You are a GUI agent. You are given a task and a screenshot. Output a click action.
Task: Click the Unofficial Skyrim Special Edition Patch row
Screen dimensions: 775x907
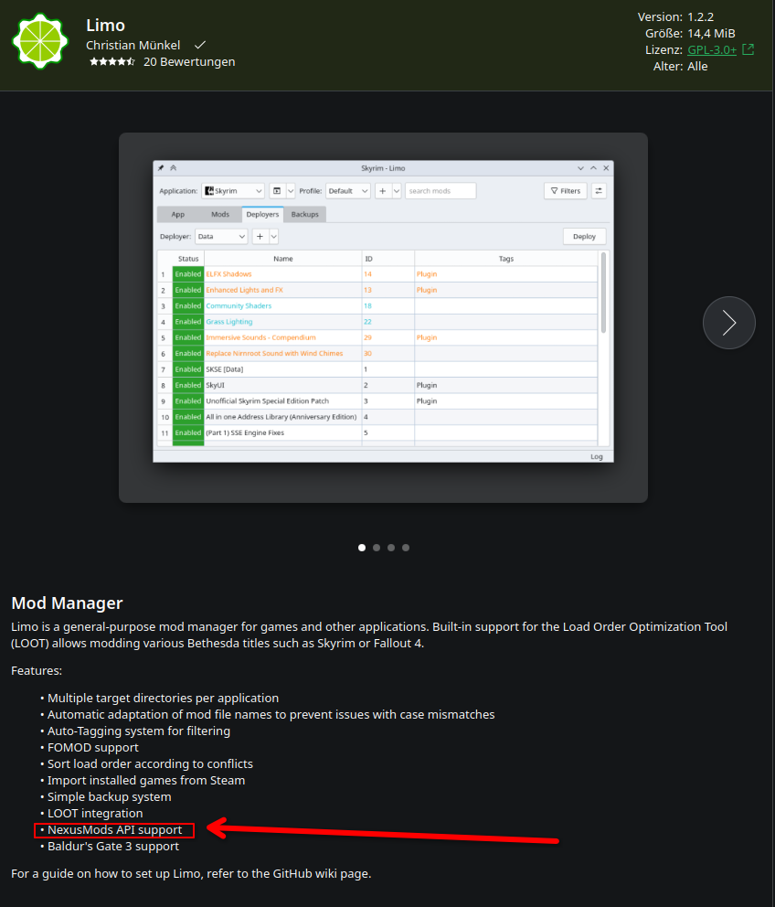(x=377, y=400)
